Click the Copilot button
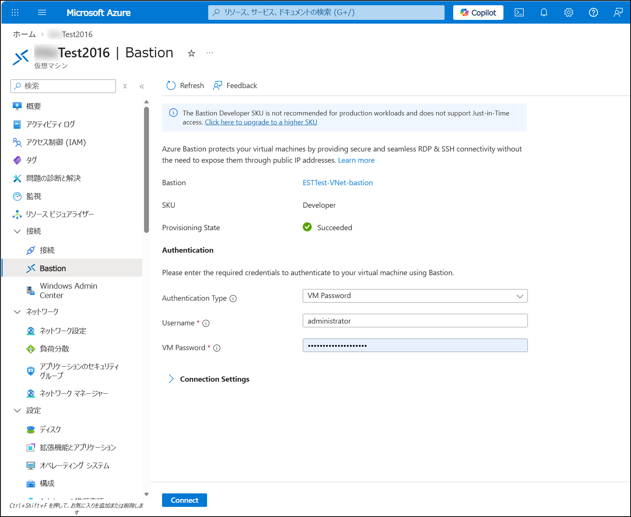Screen dimensions: 631x517 pyautogui.click(x=478, y=12)
